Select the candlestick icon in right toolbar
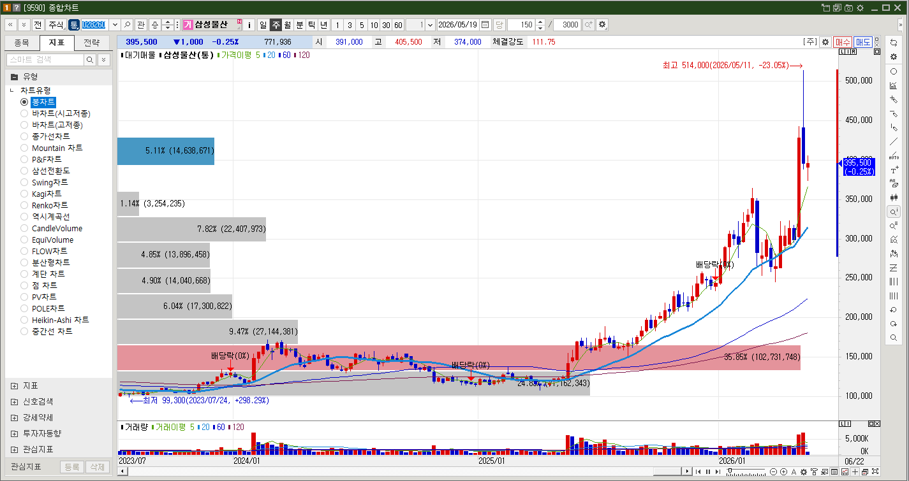Image resolution: width=909 pixels, height=481 pixels. point(893,197)
